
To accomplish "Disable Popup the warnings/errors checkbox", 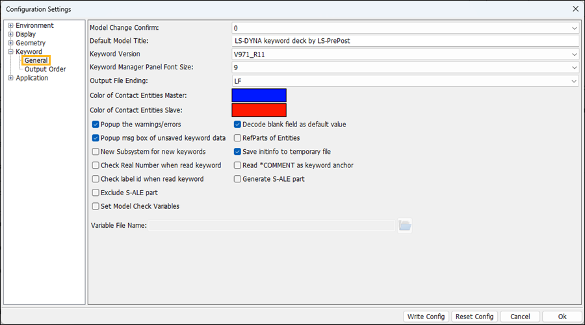I will [x=96, y=125].
